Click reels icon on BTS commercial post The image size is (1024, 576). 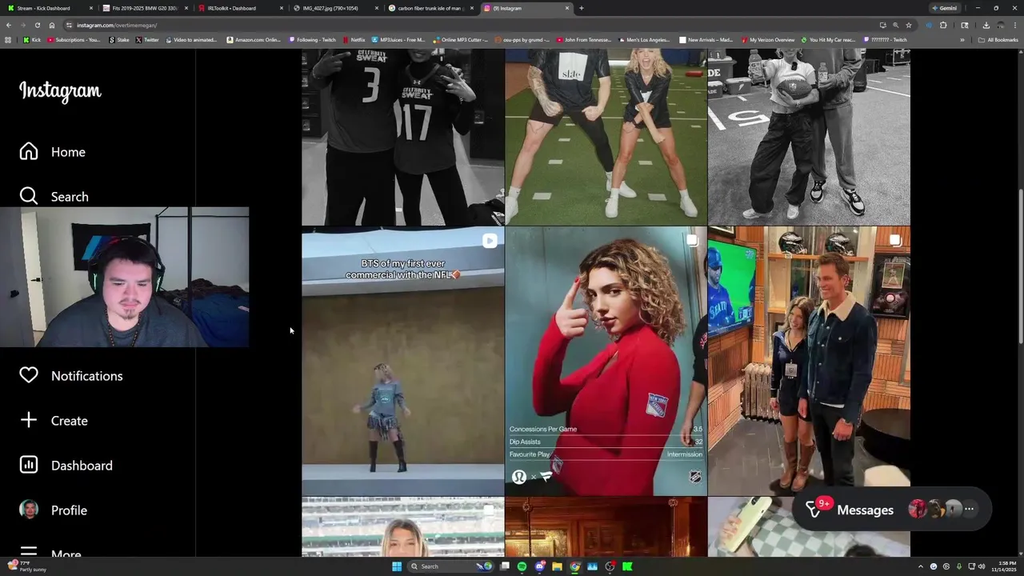click(x=490, y=240)
